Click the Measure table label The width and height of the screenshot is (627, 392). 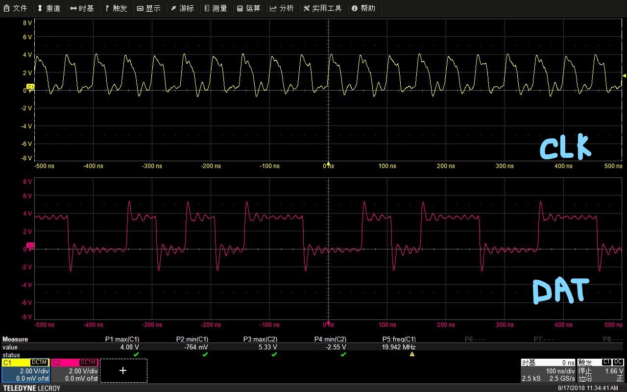pos(15,339)
